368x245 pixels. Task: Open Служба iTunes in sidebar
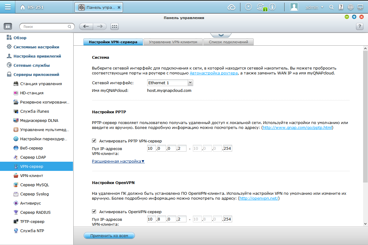click(34, 111)
